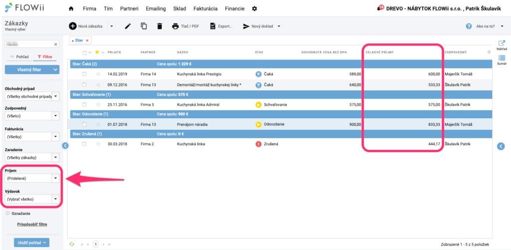Open the Obchodný prípad dropdown

click(x=56, y=96)
